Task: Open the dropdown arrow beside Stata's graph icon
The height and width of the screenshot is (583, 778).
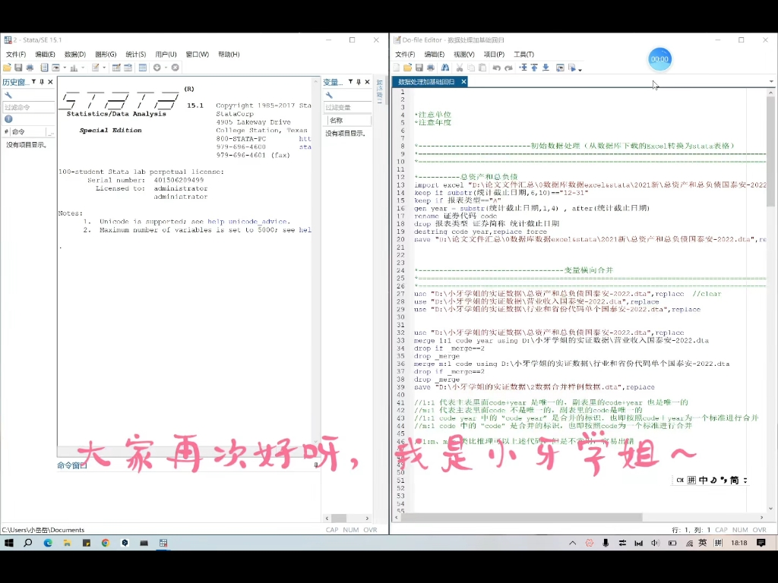Action: click(x=82, y=68)
